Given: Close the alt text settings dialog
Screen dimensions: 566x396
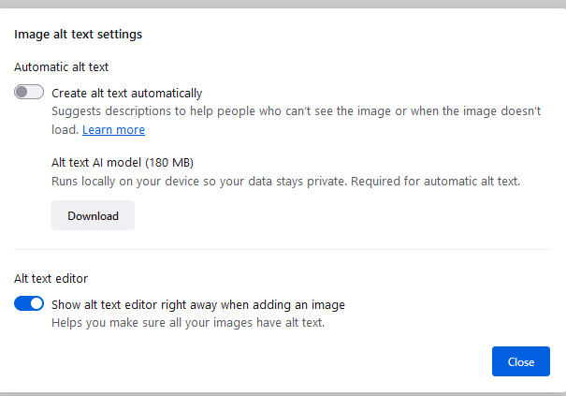Looking at the screenshot, I should (x=520, y=361).
